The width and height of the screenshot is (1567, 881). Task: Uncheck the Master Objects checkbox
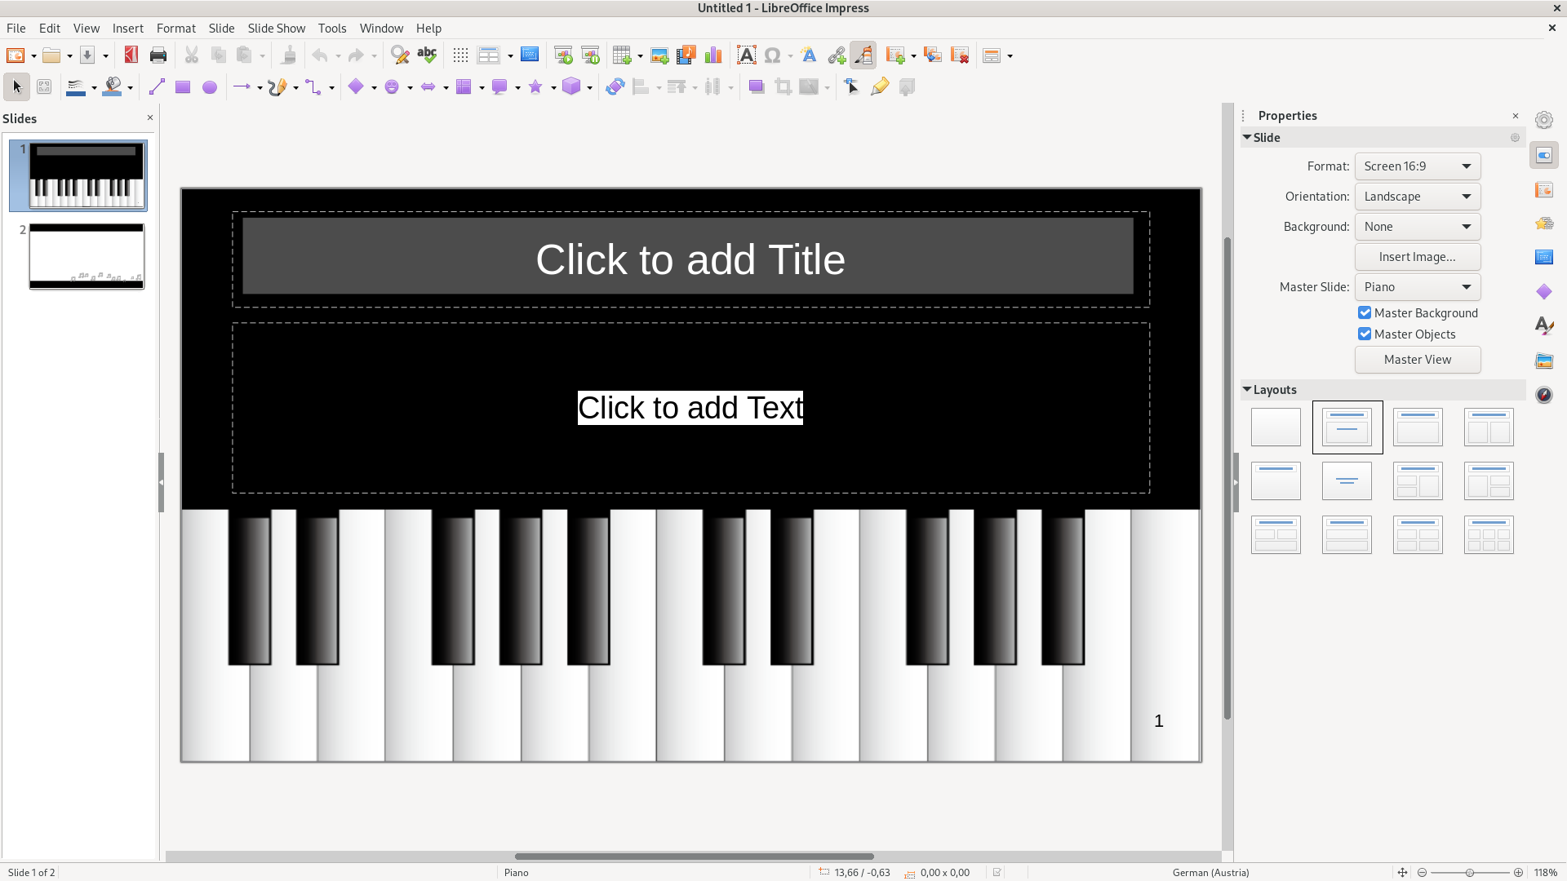[x=1365, y=334]
